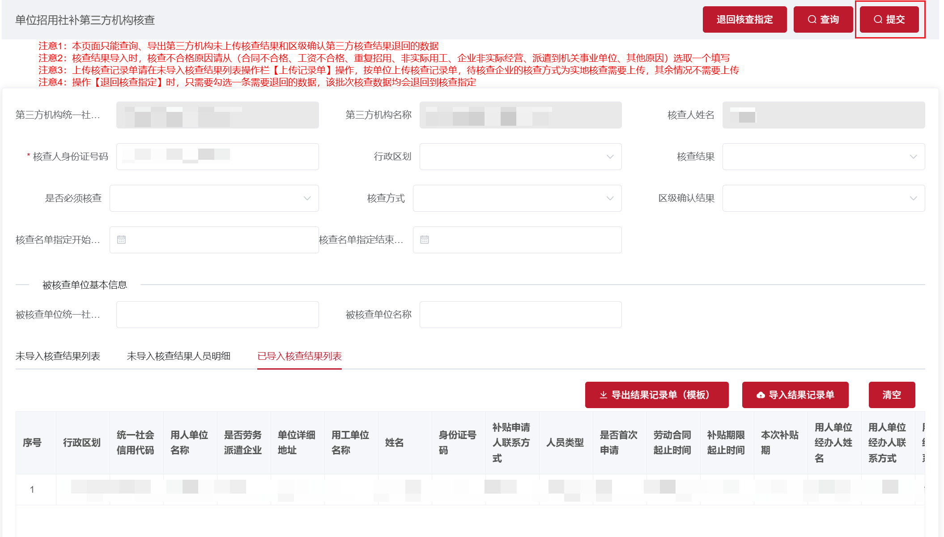Screen dimensions: 944x537
Task: Open the 核查方式 dropdown
Action: coord(517,198)
